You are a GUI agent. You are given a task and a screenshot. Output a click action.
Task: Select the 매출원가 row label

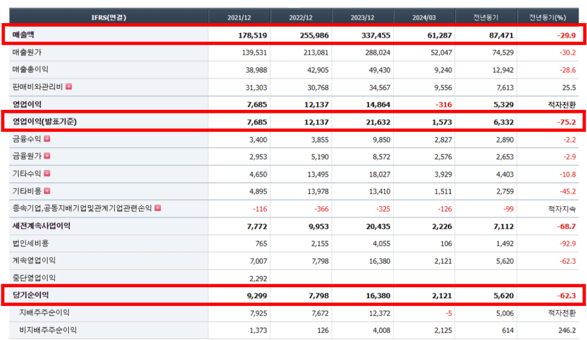click(27, 52)
